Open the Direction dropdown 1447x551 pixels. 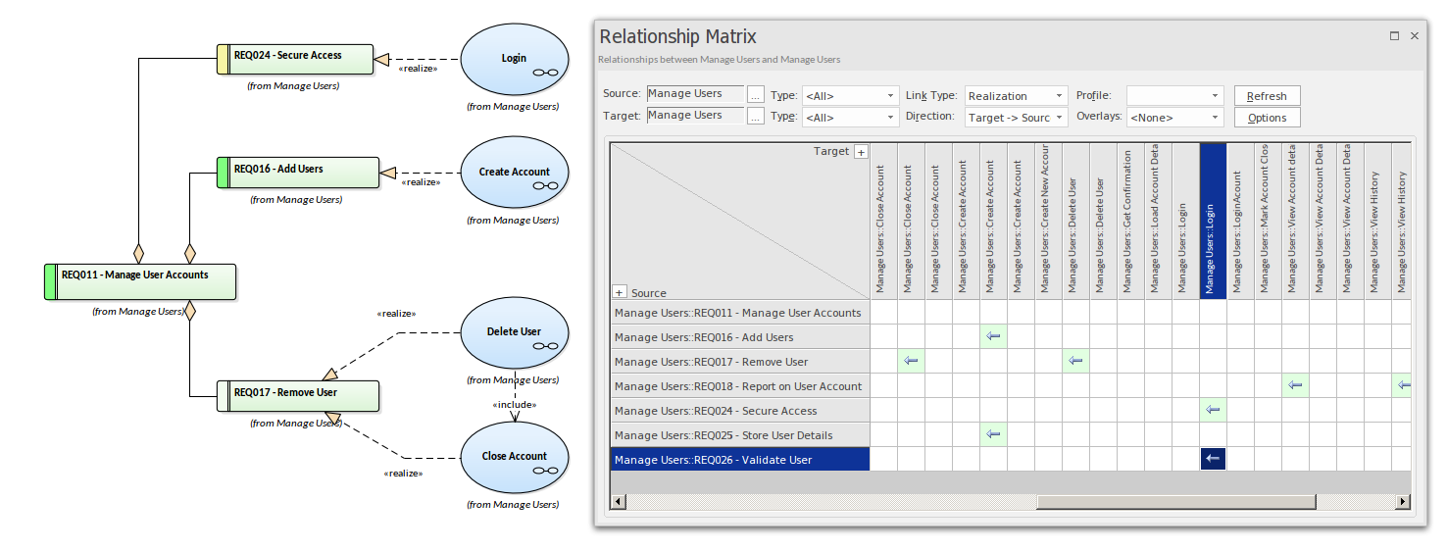(x=1016, y=117)
